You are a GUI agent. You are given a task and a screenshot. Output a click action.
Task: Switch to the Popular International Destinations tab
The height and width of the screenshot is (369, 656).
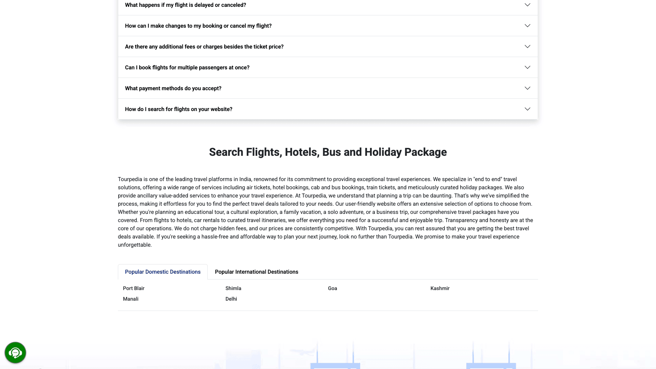click(256, 272)
